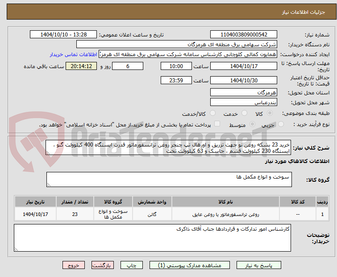This screenshot has width=337, height=277.
Task: Toggle اسناد خزانه اسلامی payment checkbox
Action: pyautogui.click(x=217, y=124)
